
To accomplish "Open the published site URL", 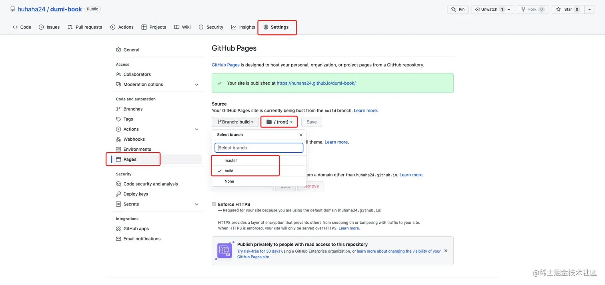I will click(x=316, y=83).
